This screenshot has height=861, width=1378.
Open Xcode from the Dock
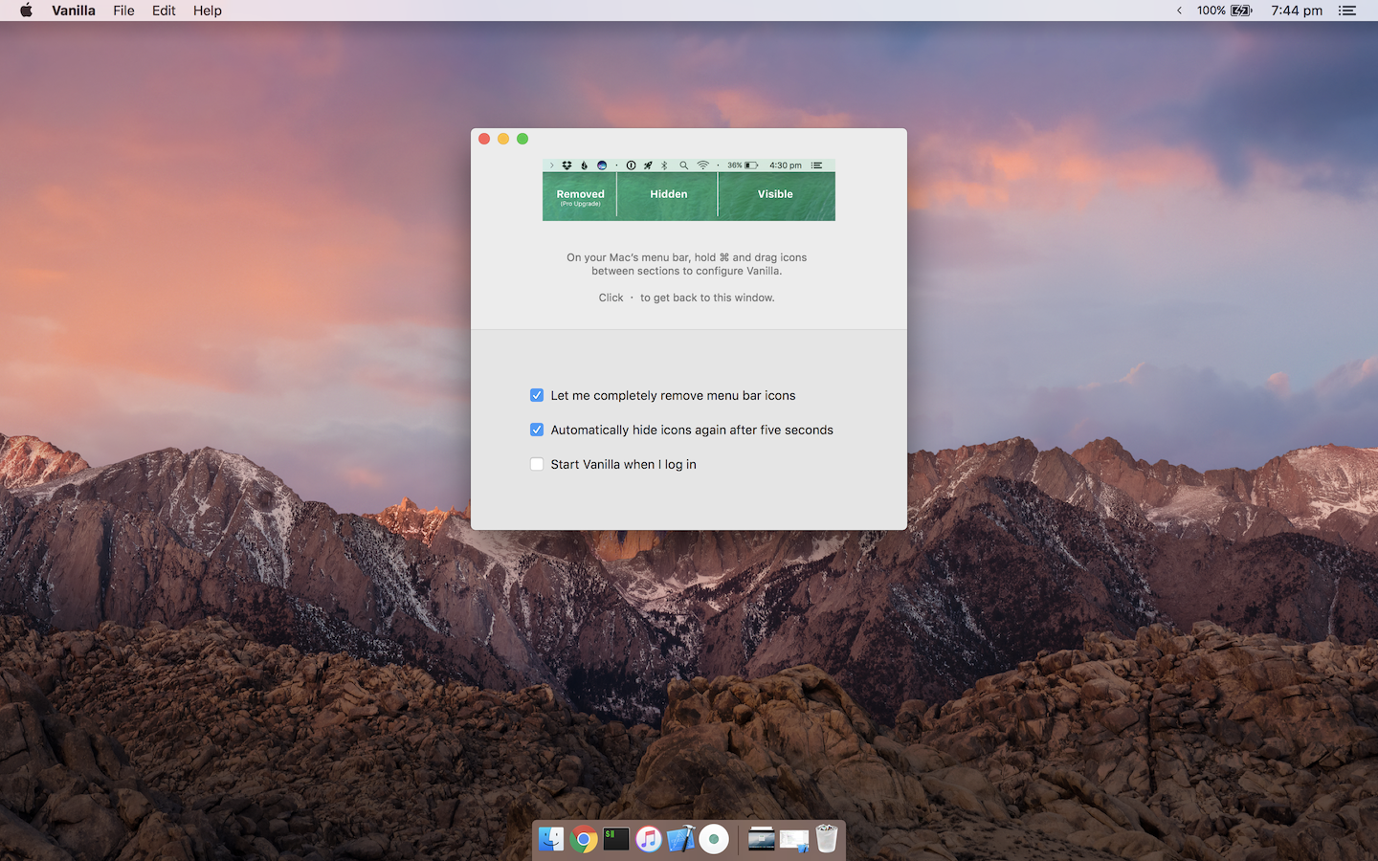(x=681, y=839)
